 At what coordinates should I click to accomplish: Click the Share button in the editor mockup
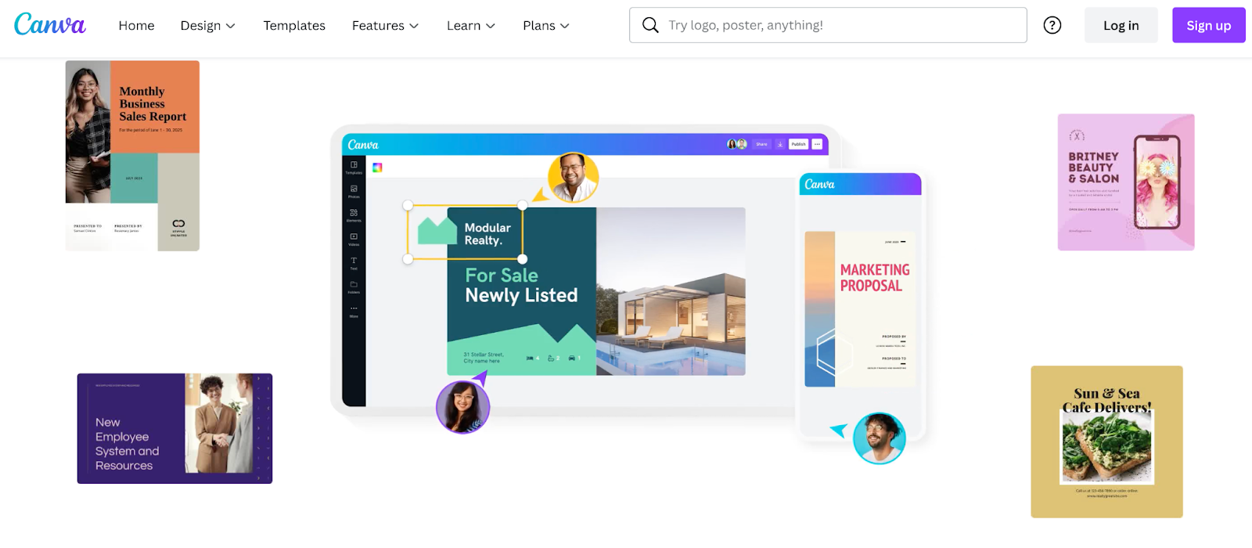(x=761, y=144)
